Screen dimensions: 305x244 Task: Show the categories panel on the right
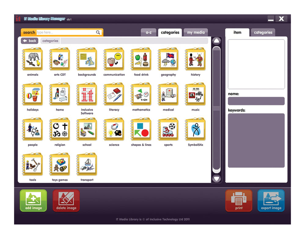point(263,32)
